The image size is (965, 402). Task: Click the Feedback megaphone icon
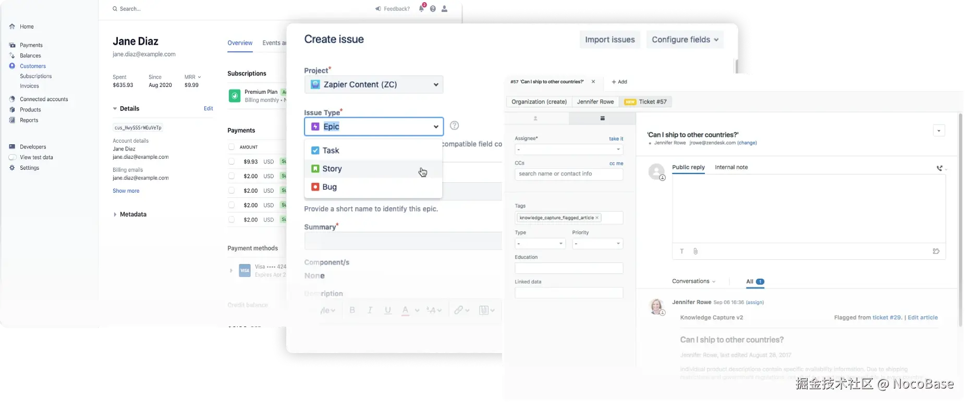(378, 9)
